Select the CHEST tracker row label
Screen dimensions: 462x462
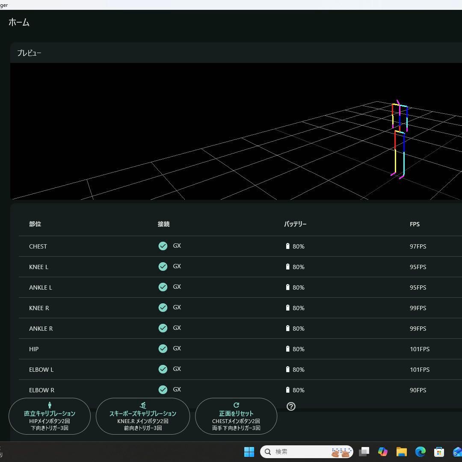38,246
